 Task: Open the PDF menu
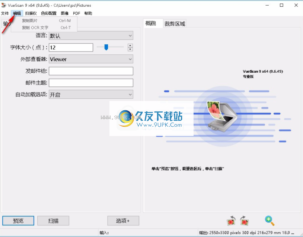pos(77,13)
